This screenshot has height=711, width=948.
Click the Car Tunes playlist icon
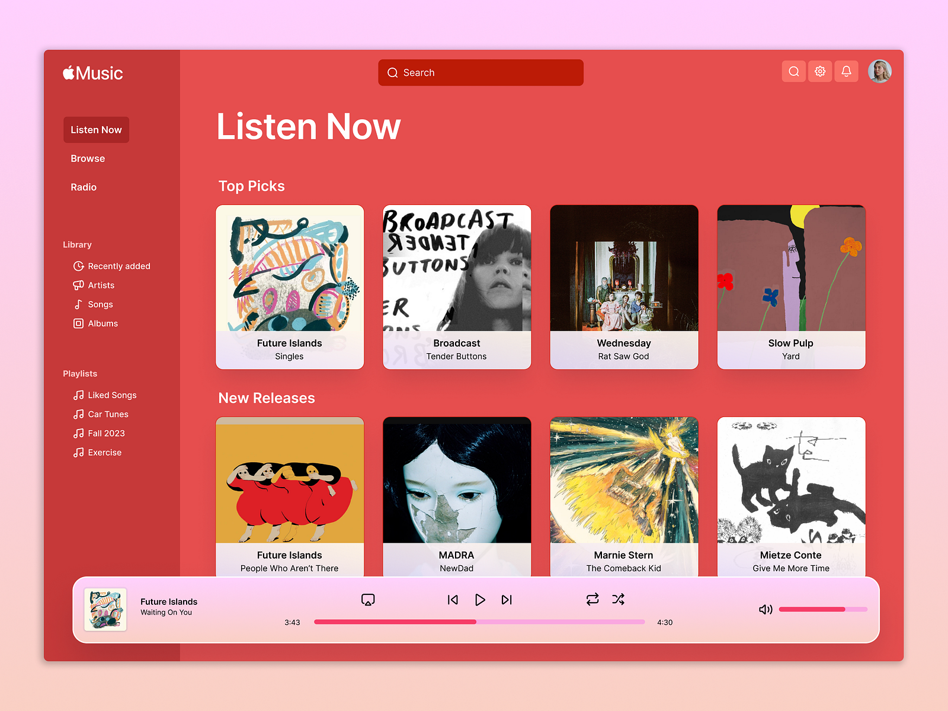(x=78, y=414)
